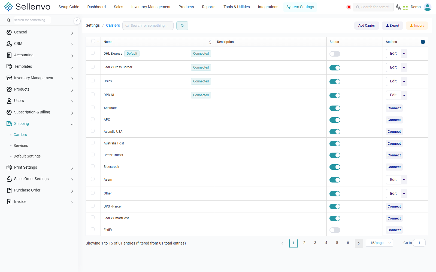Collapse the Shipping section chevron
Viewport: 436px width, 272px height.
coord(72,125)
